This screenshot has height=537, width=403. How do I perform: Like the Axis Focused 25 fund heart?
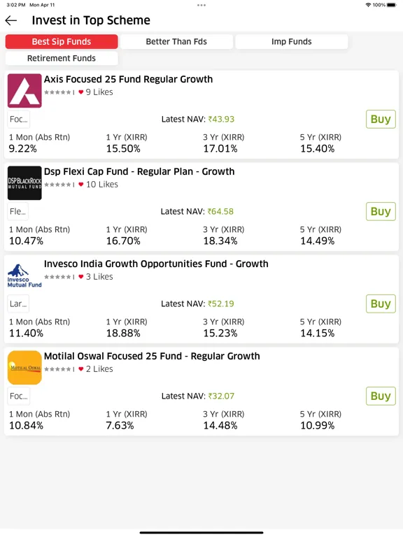[x=81, y=92]
